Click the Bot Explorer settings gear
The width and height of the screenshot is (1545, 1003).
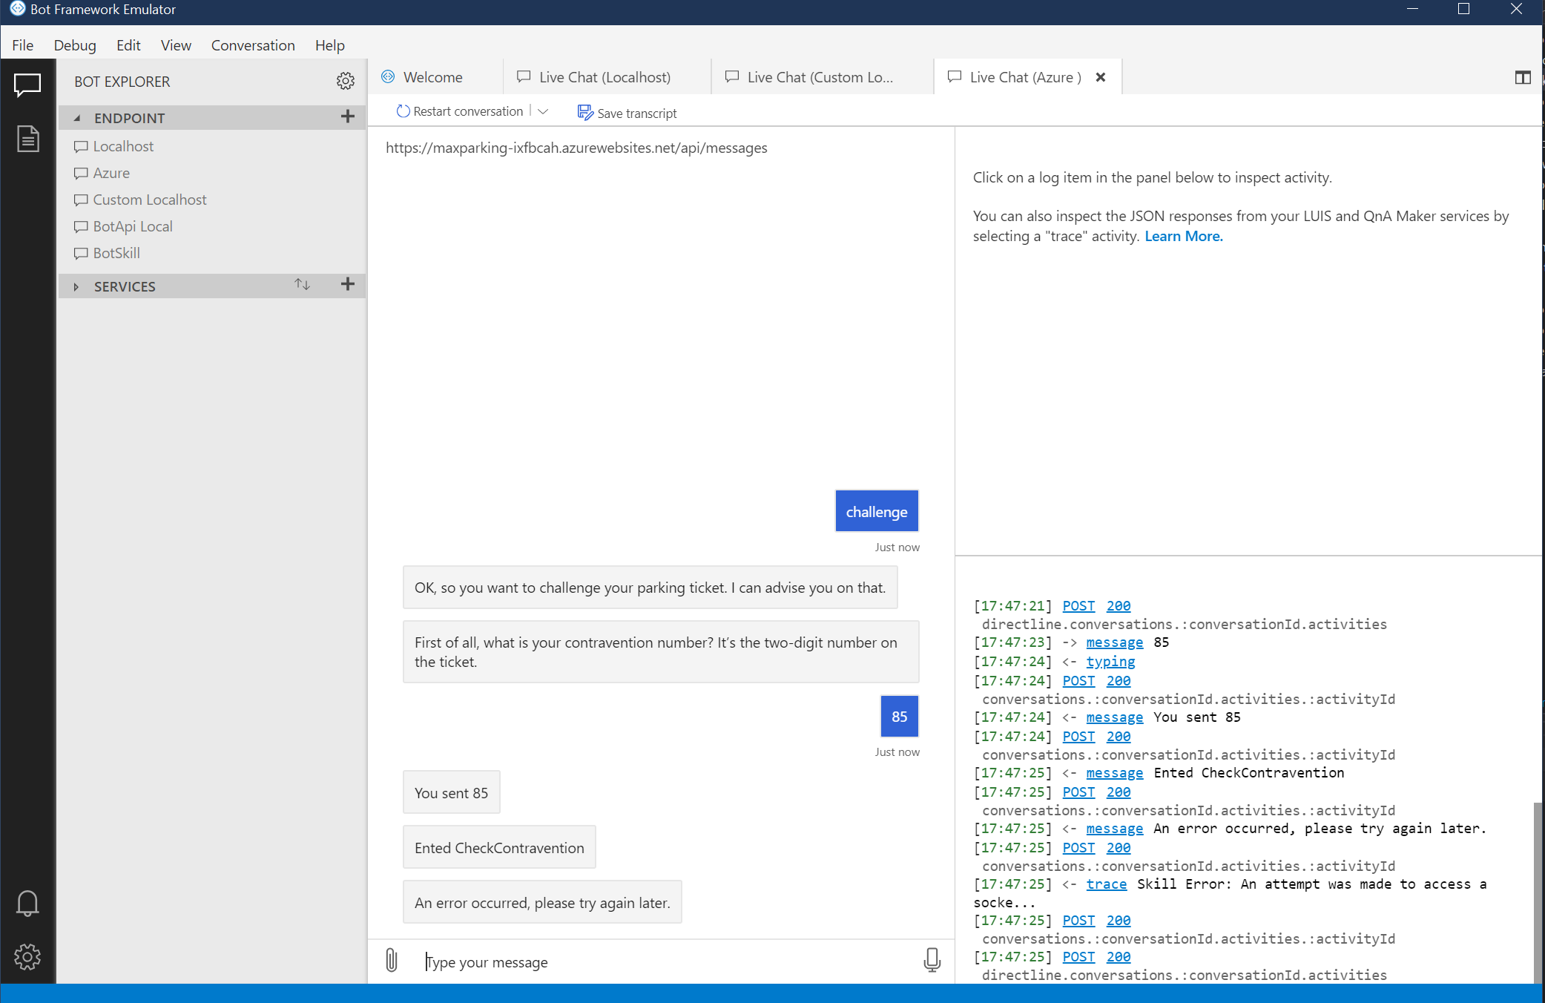pyautogui.click(x=345, y=81)
